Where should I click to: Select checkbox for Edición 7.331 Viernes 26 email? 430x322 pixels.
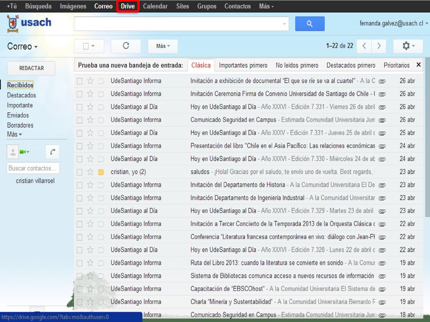[x=79, y=107]
